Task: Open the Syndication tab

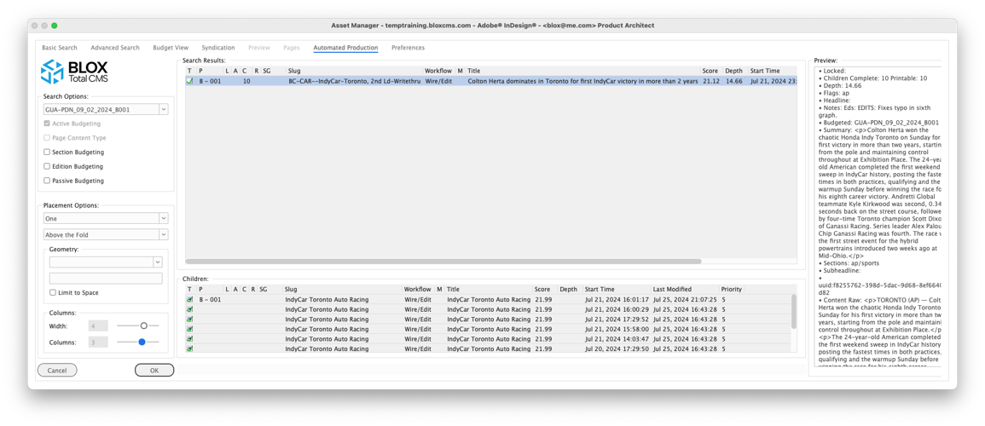Action: click(218, 48)
